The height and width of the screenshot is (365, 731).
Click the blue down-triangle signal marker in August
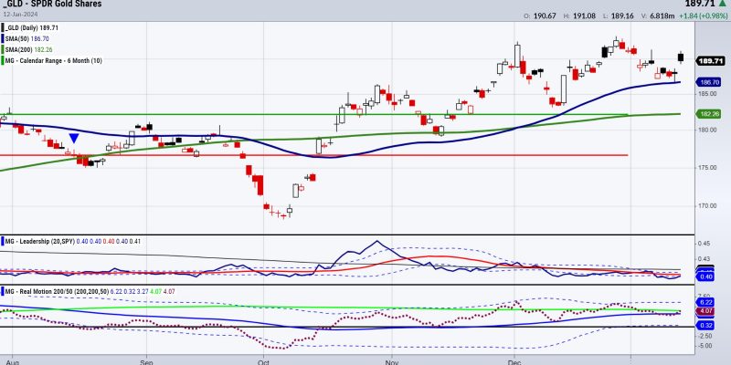(x=74, y=138)
